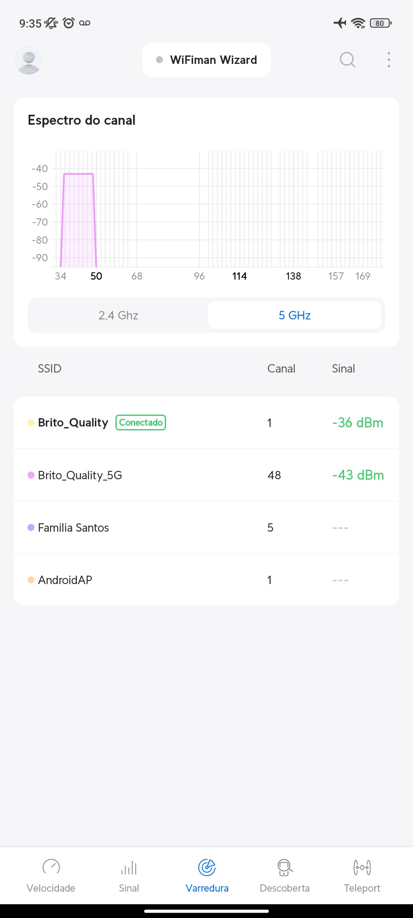Tap the Conectado status badge
Image resolution: width=413 pixels, height=918 pixels.
(x=141, y=423)
